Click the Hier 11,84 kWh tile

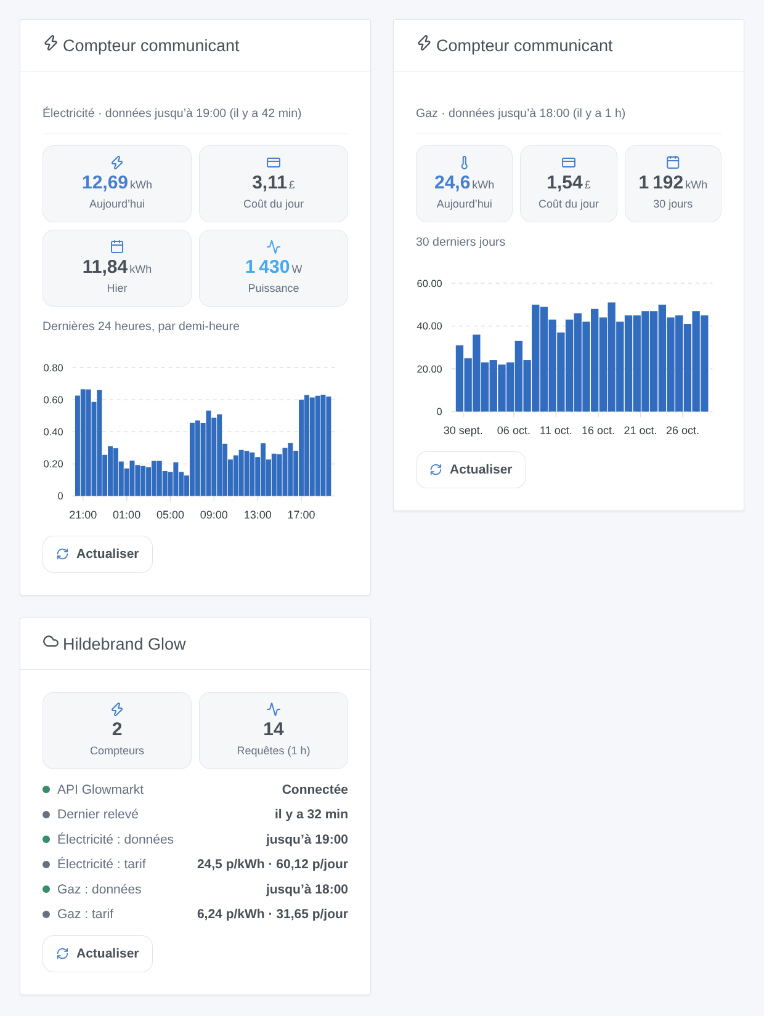[x=117, y=268]
